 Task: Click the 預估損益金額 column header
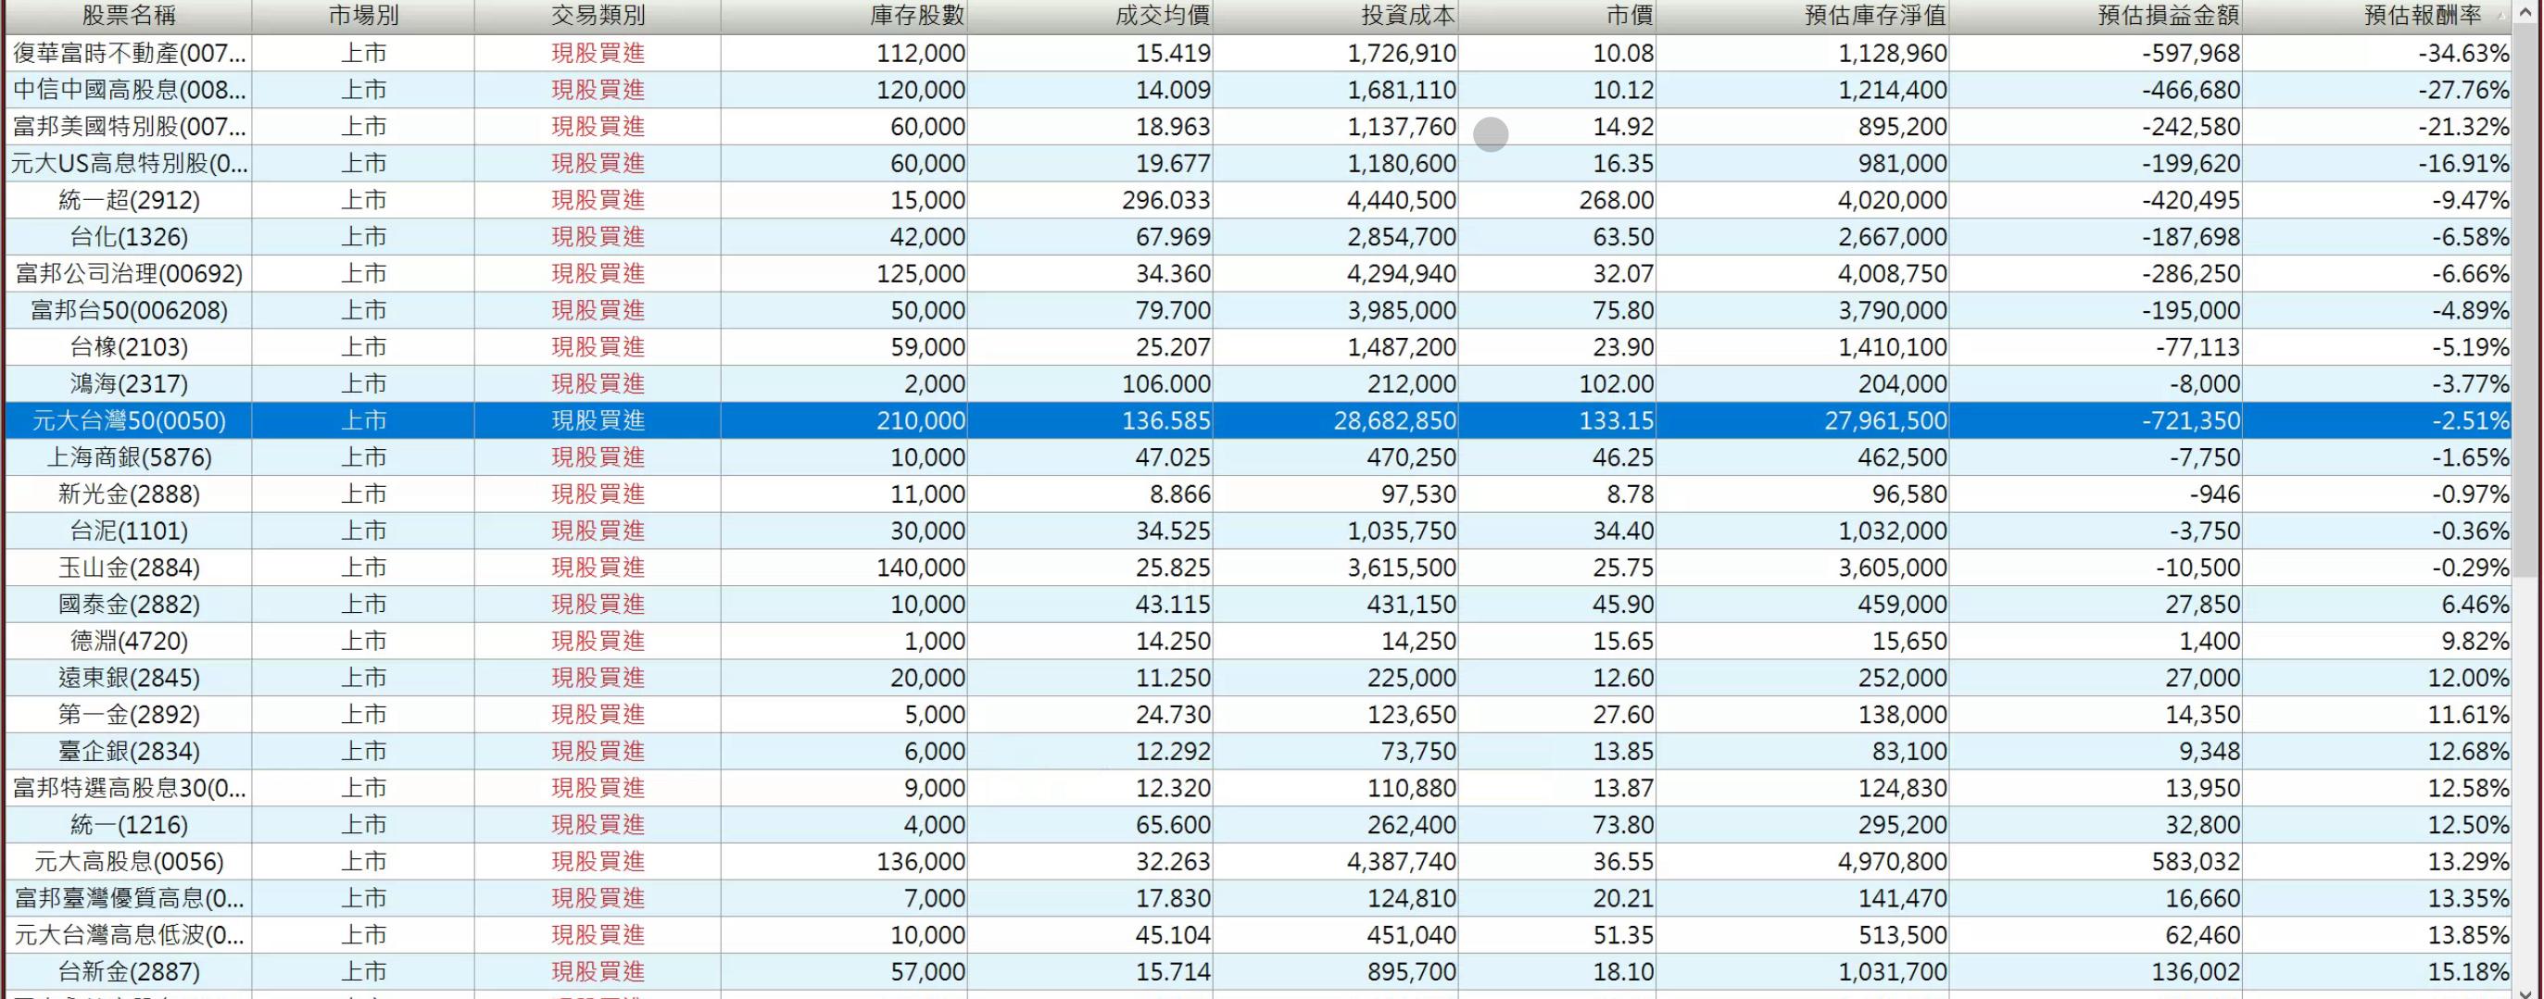(2096, 16)
